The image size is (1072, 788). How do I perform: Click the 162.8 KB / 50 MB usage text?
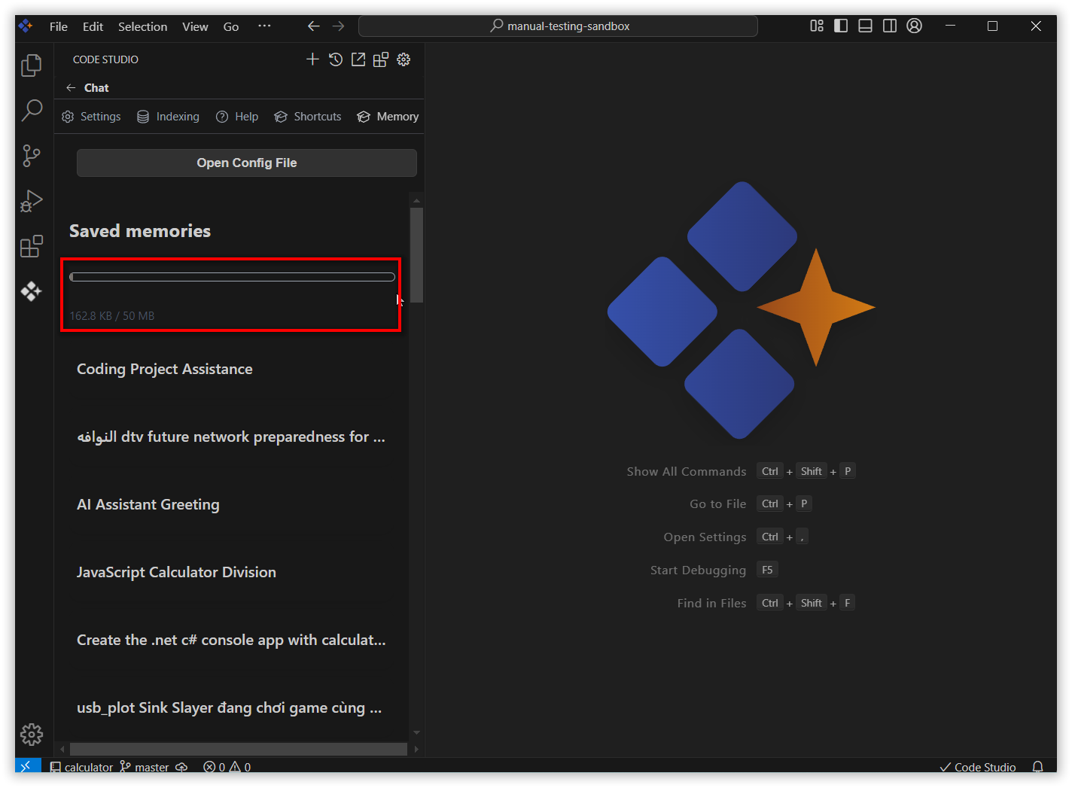click(112, 316)
